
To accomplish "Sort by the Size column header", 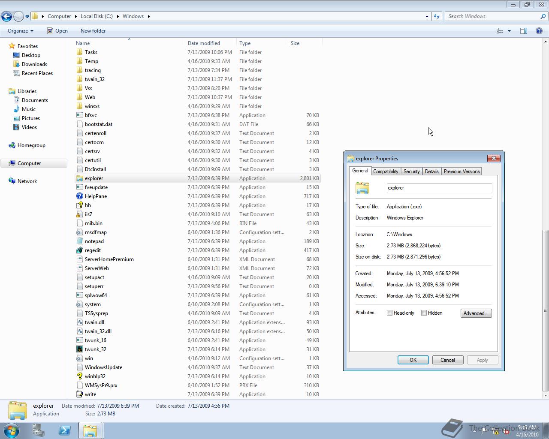I will (305, 43).
